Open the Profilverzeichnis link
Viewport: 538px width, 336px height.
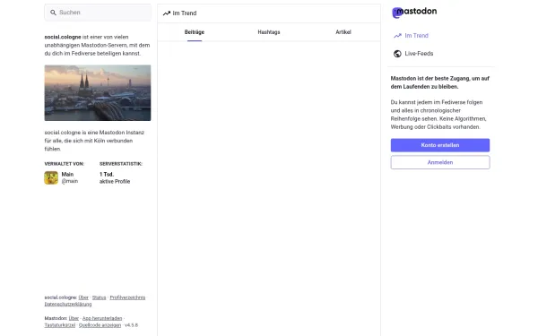coord(127,297)
